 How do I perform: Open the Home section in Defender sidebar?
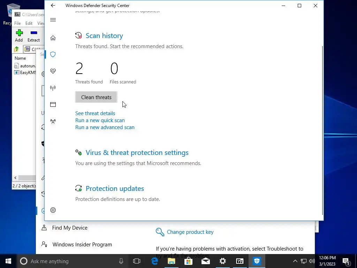53,38
